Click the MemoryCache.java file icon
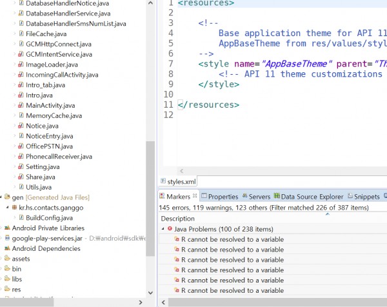This screenshot has width=387, height=307. coord(21,115)
